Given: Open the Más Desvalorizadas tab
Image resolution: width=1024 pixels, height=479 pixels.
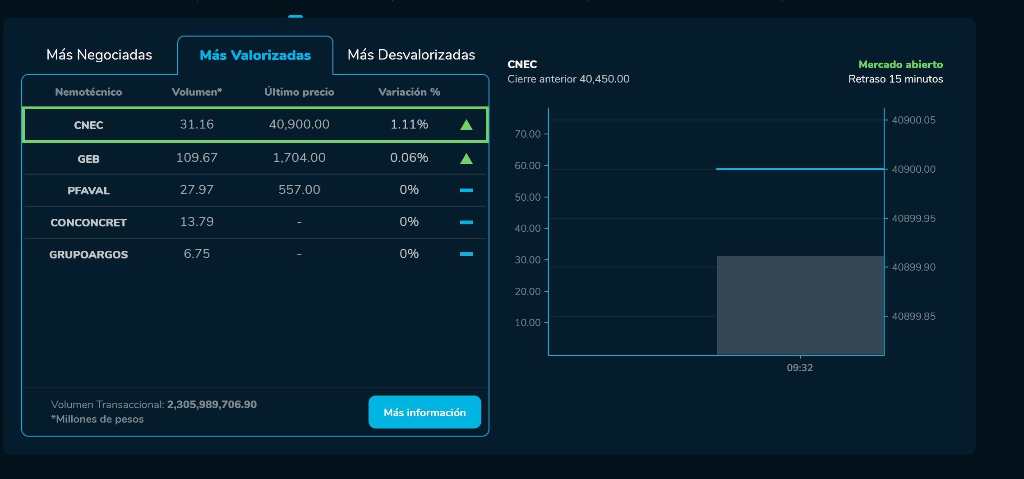Looking at the screenshot, I should point(411,55).
